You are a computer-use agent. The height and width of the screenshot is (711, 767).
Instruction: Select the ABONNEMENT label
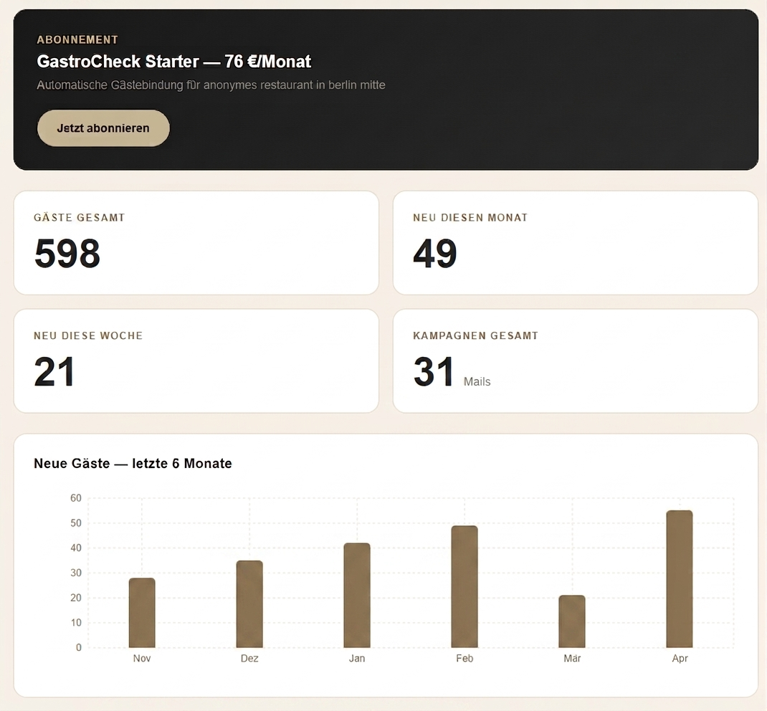coord(77,39)
